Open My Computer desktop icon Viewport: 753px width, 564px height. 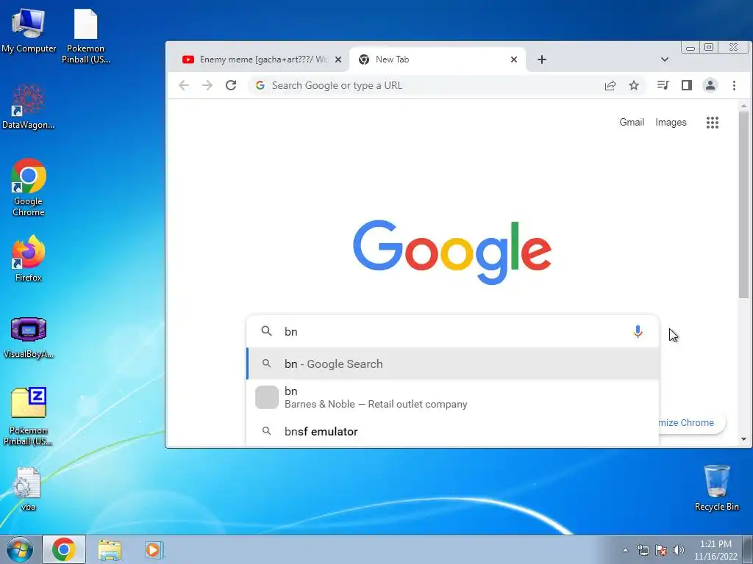tap(29, 30)
